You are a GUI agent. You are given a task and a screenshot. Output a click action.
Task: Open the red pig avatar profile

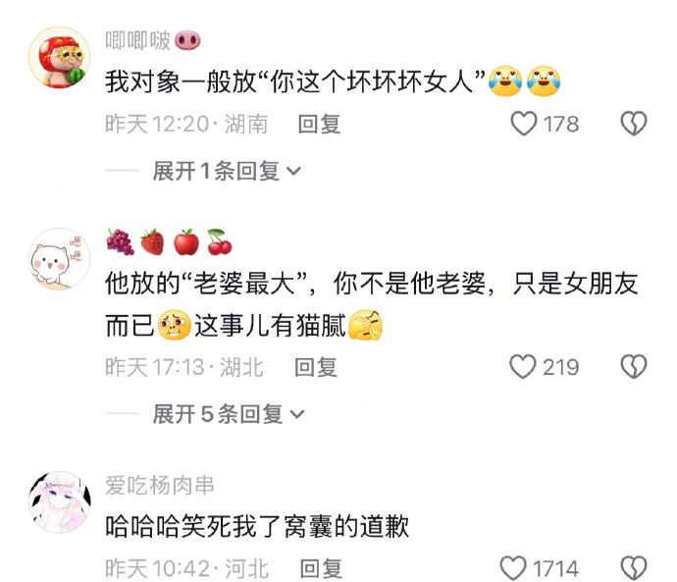pos(60,58)
